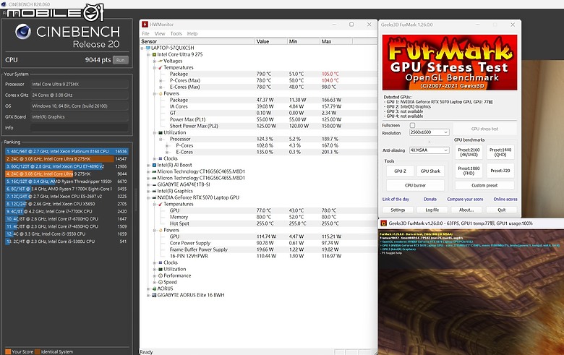
Task: Click the GPU Powers group icon
Action: coord(161,230)
